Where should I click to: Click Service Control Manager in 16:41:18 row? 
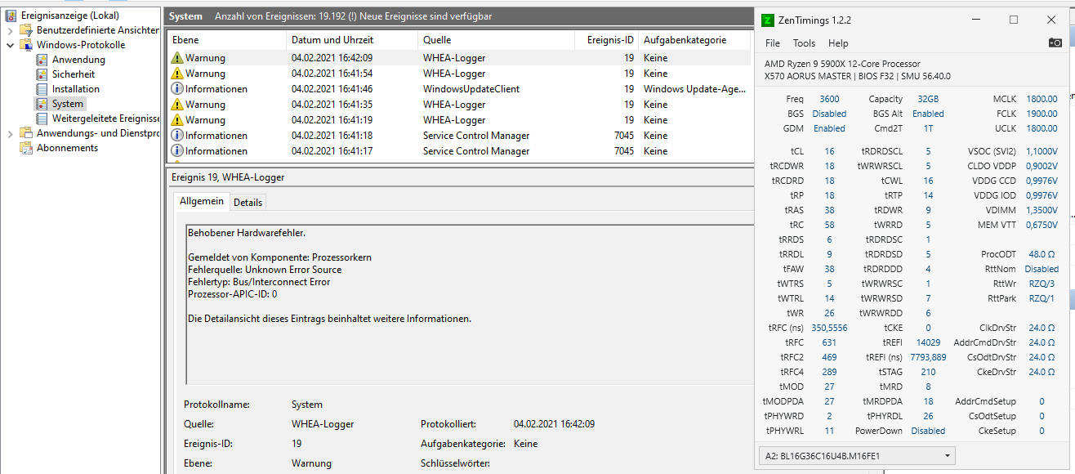point(476,136)
